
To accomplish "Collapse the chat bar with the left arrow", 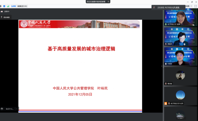I will (x=17, y=109).
